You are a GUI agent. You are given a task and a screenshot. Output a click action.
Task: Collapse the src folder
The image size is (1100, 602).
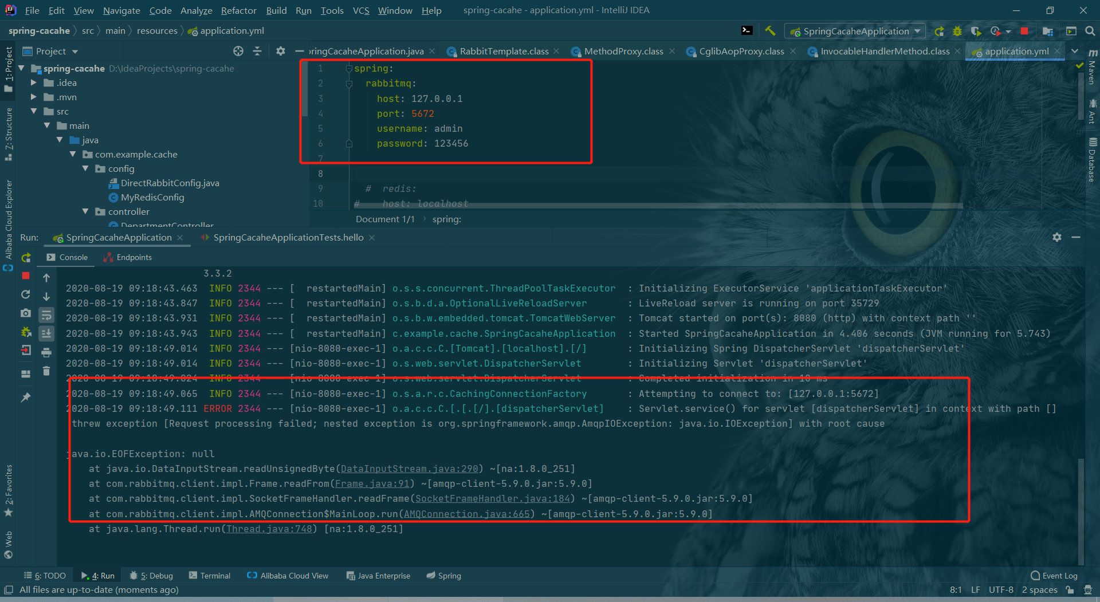34,111
